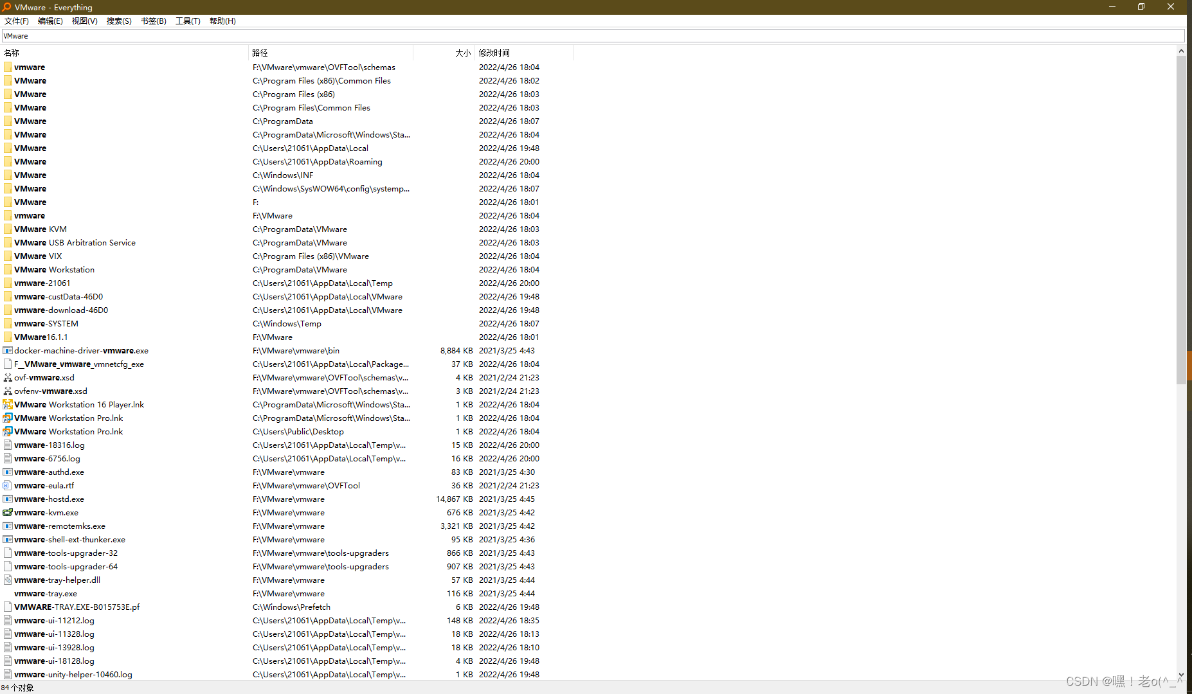Click the VMware Workstation 16 Player.lnk icon

pyautogui.click(x=8, y=405)
